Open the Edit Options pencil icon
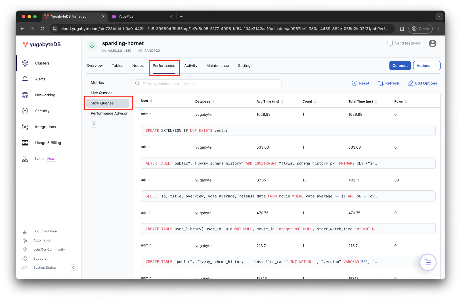Viewport: 461px width, 300px height. click(410, 83)
